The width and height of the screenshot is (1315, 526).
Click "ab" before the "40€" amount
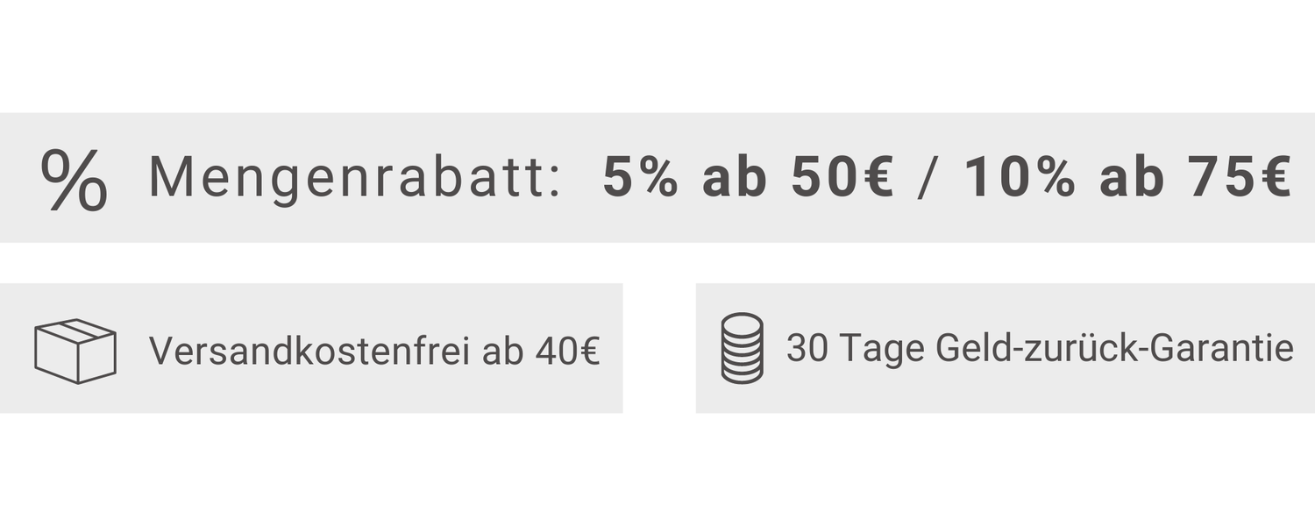[503, 351]
